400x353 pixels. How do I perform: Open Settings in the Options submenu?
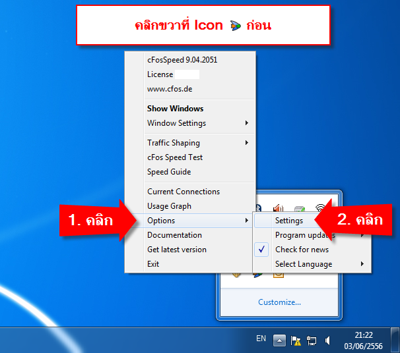pos(288,221)
